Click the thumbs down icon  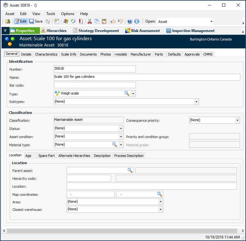point(120,21)
